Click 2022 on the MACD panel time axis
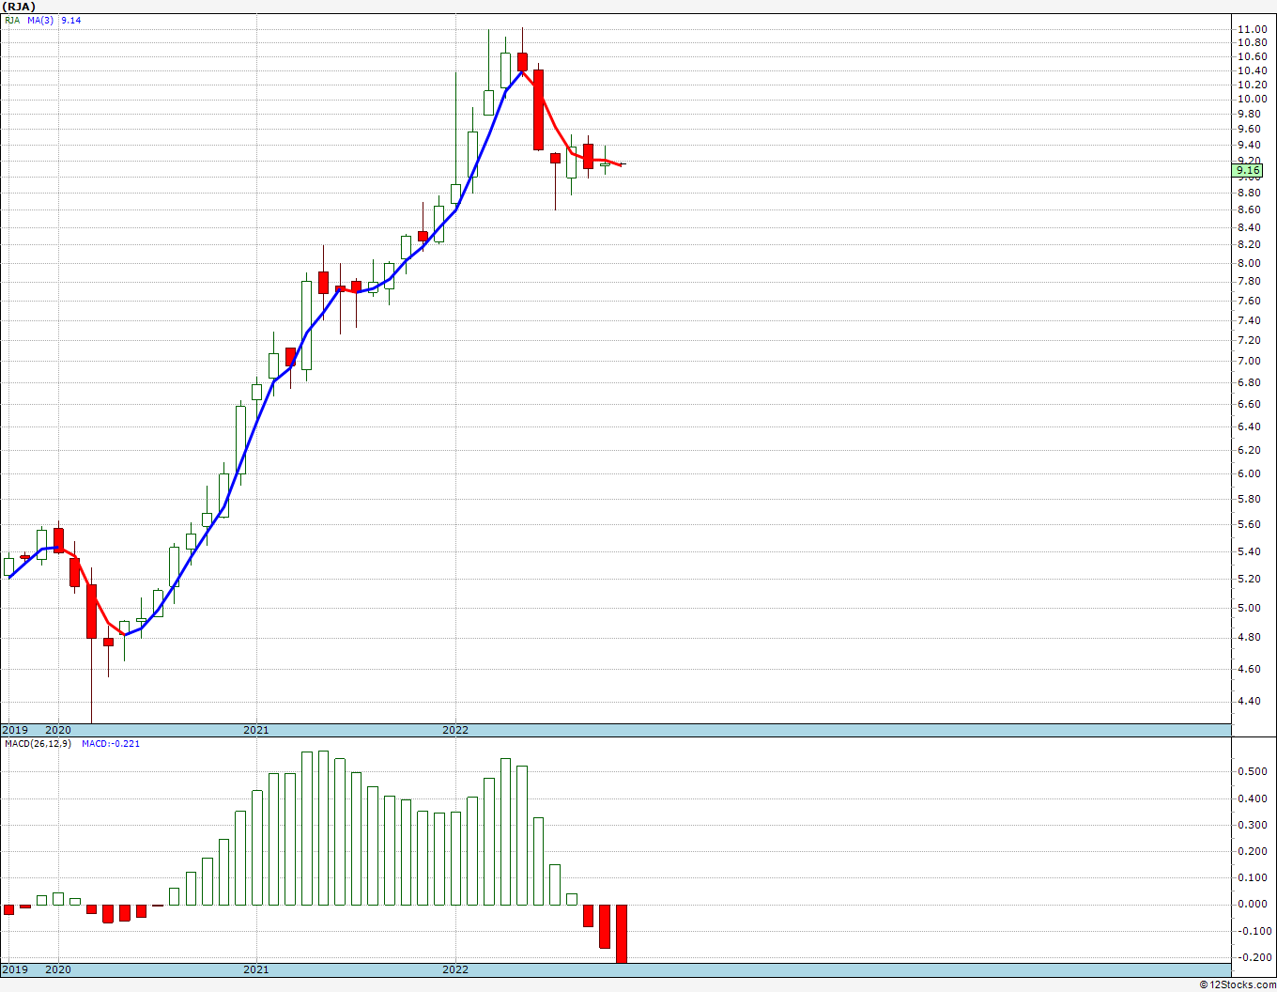Viewport: 1277px width, 992px height. pyautogui.click(x=455, y=969)
